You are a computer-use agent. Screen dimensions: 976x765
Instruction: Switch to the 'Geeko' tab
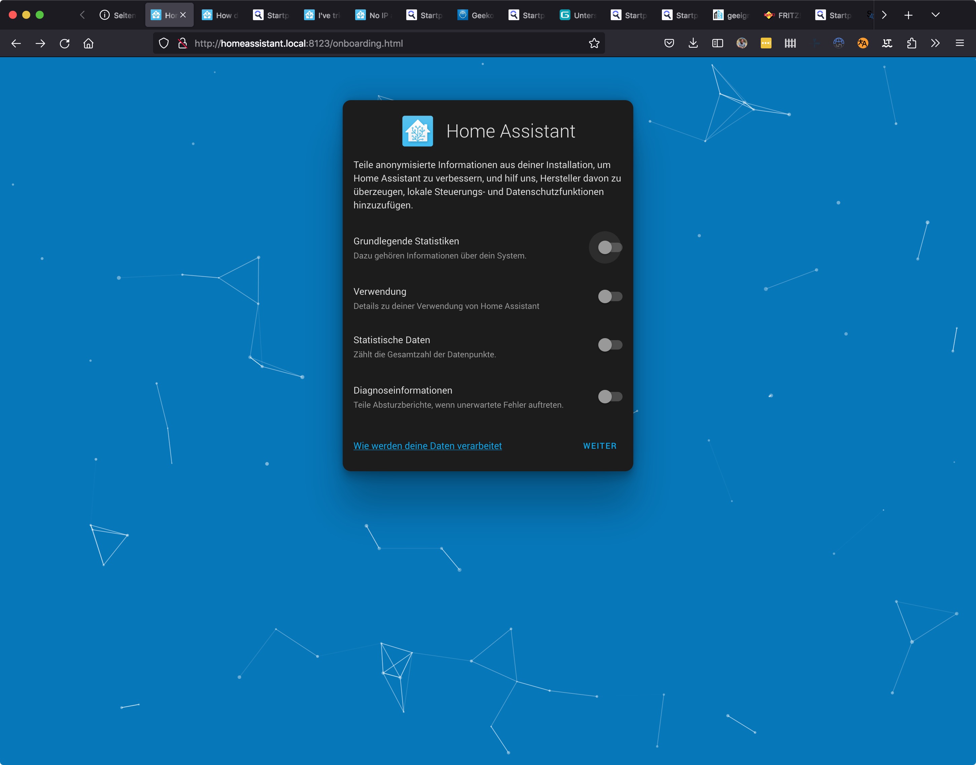click(x=476, y=15)
